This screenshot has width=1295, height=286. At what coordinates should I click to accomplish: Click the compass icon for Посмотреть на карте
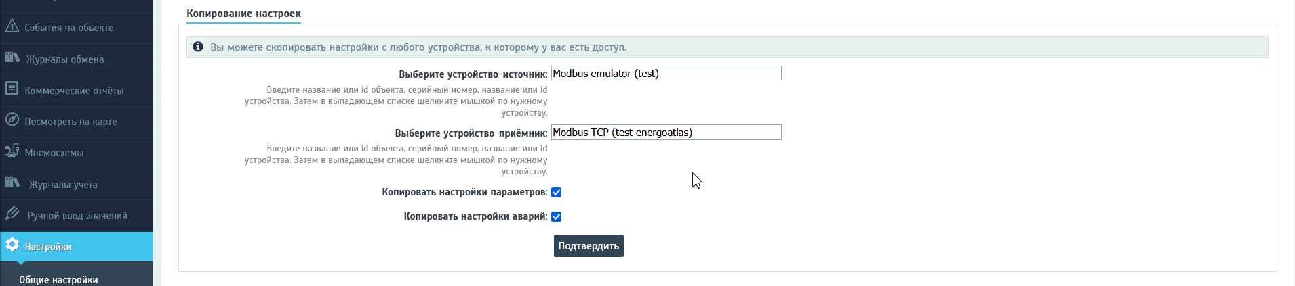(x=12, y=120)
